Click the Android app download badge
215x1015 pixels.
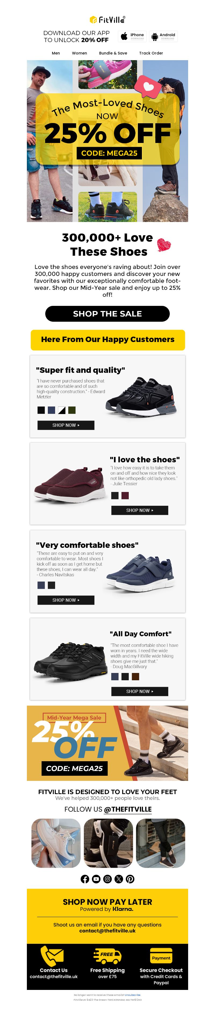coord(163,36)
